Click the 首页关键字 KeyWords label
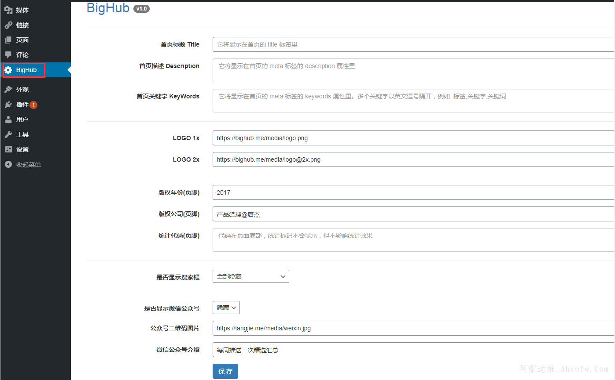This screenshot has width=615, height=380. click(x=168, y=96)
